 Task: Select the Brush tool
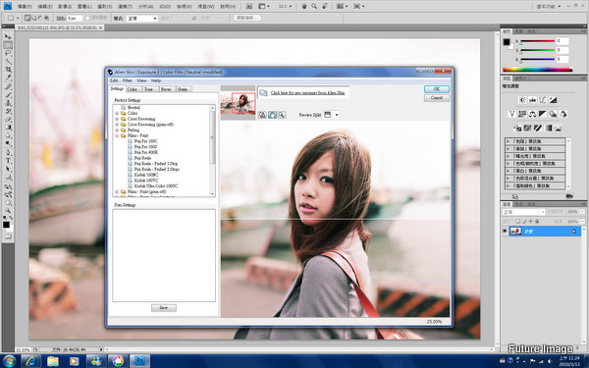(8, 94)
